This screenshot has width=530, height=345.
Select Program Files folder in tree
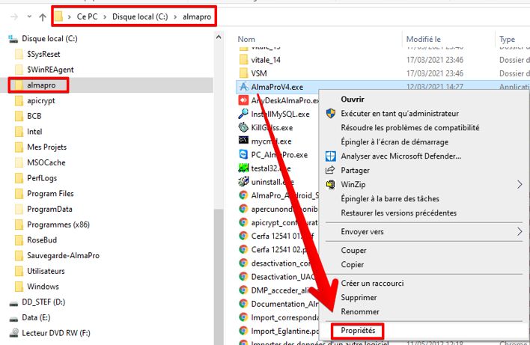point(50,194)
